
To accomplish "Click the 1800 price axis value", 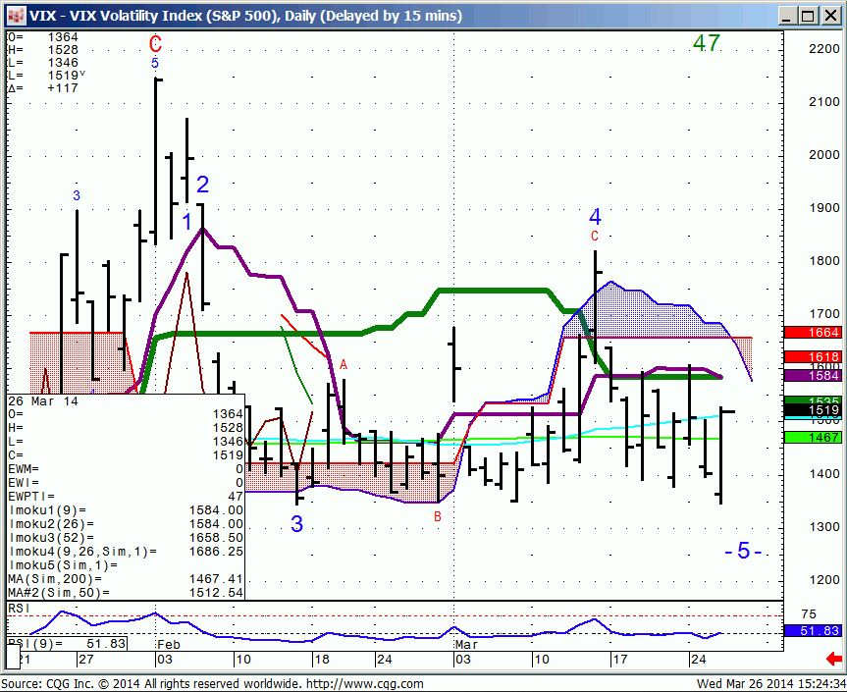I will (x=824, y=261).
